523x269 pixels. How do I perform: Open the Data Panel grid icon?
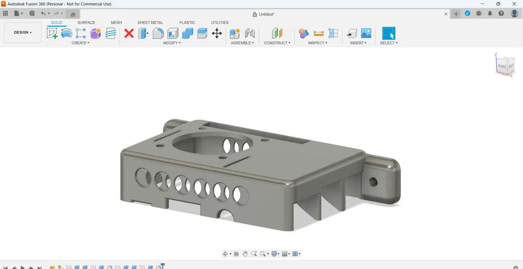[6, 14]
